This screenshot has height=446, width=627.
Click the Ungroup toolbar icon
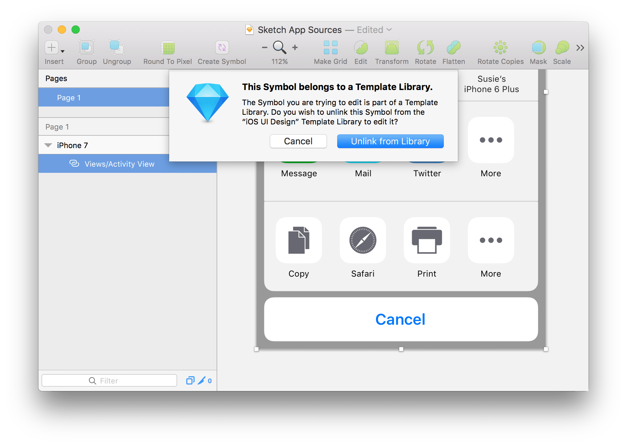tap(117, 47)
